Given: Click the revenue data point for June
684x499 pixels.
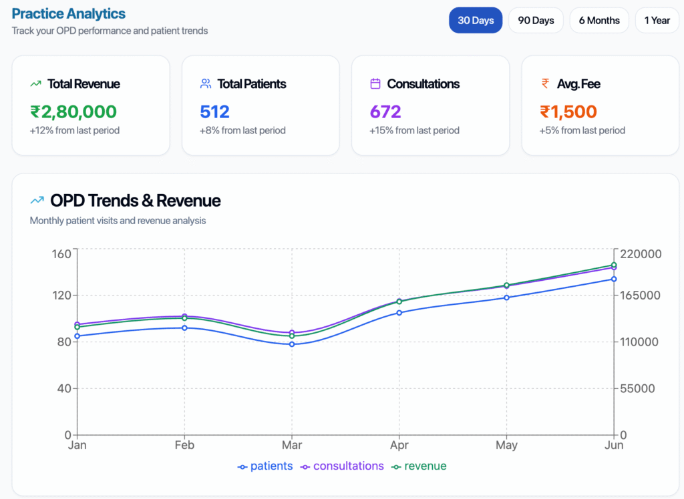Looking at the screenshot, I should 614,265.
